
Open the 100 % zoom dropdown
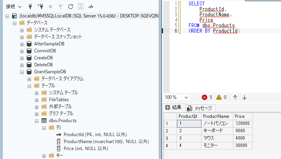tap(177, 97)
